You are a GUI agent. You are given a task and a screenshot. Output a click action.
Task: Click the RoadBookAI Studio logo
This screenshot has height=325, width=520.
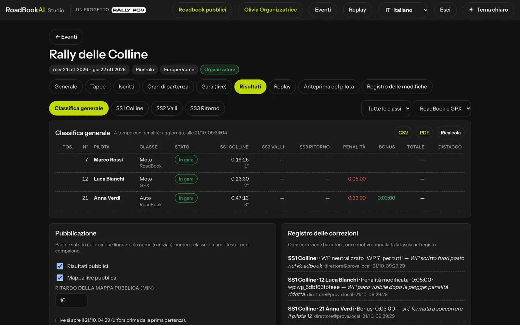pyautogui.click(x=35, y=10)
